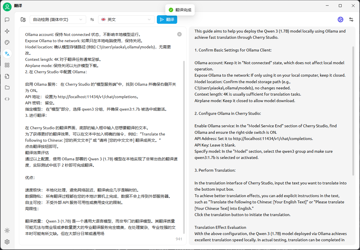This screenshot has height=250, width=360.
Task: Open the source language dropdown 自动检测 (简体中文)
Action: 58,20
